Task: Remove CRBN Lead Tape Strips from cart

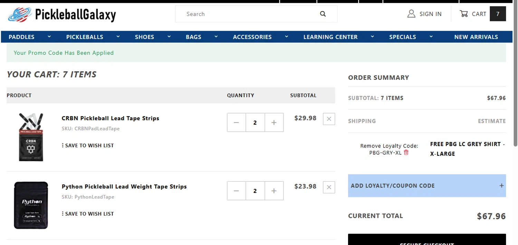Action: [x=329, y=119]
